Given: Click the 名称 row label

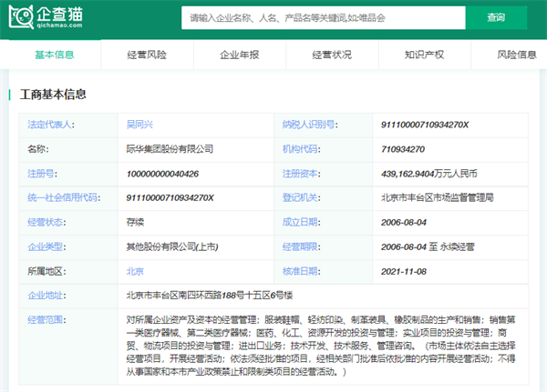Looking at the screenshot, I should point(38,149).
